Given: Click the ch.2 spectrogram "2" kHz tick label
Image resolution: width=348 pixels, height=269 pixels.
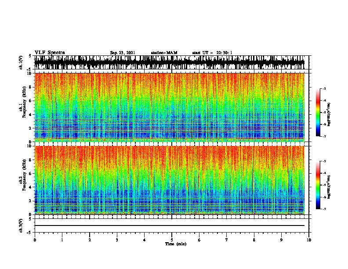Looking at the screenshot, I should pos(30,201).
